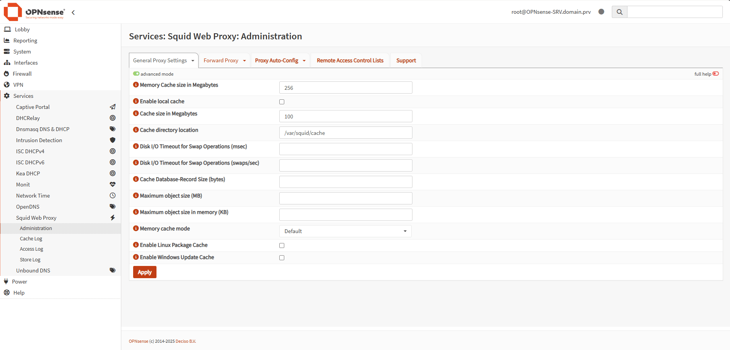Toggle advanced mode switch
Screen dimensions: 730x350
click(136, 74)
